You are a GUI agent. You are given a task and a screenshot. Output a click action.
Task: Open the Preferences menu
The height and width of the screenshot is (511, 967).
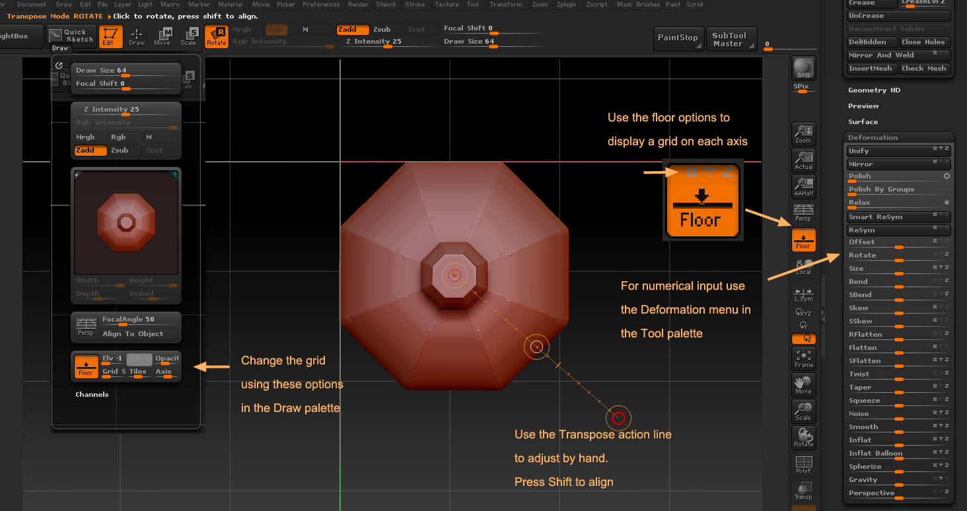tap(321, 4)
